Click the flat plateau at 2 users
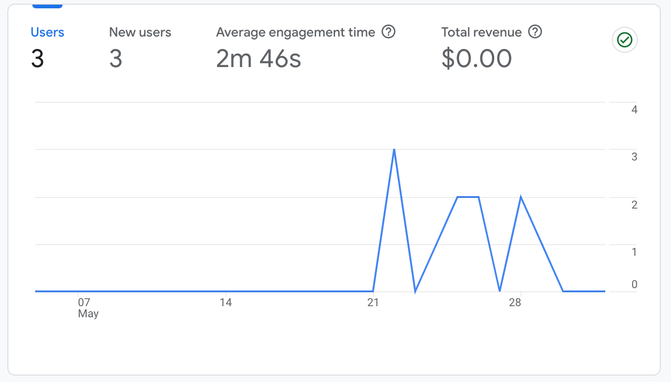 tap(468, 197)
